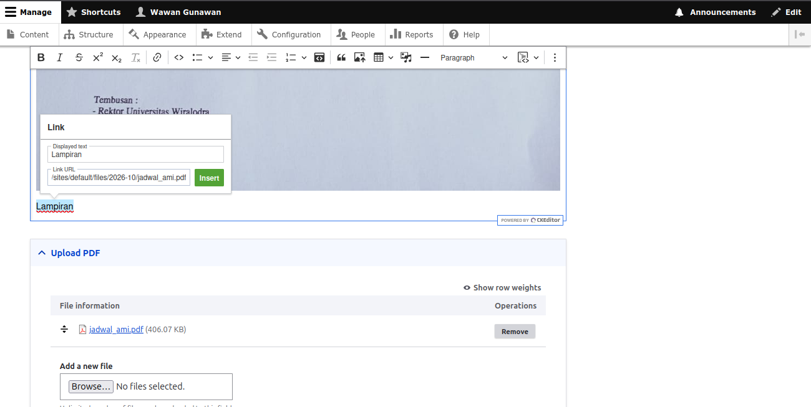Insert inline code formatting
Screen dimensions: 811x407
[179, 57]
